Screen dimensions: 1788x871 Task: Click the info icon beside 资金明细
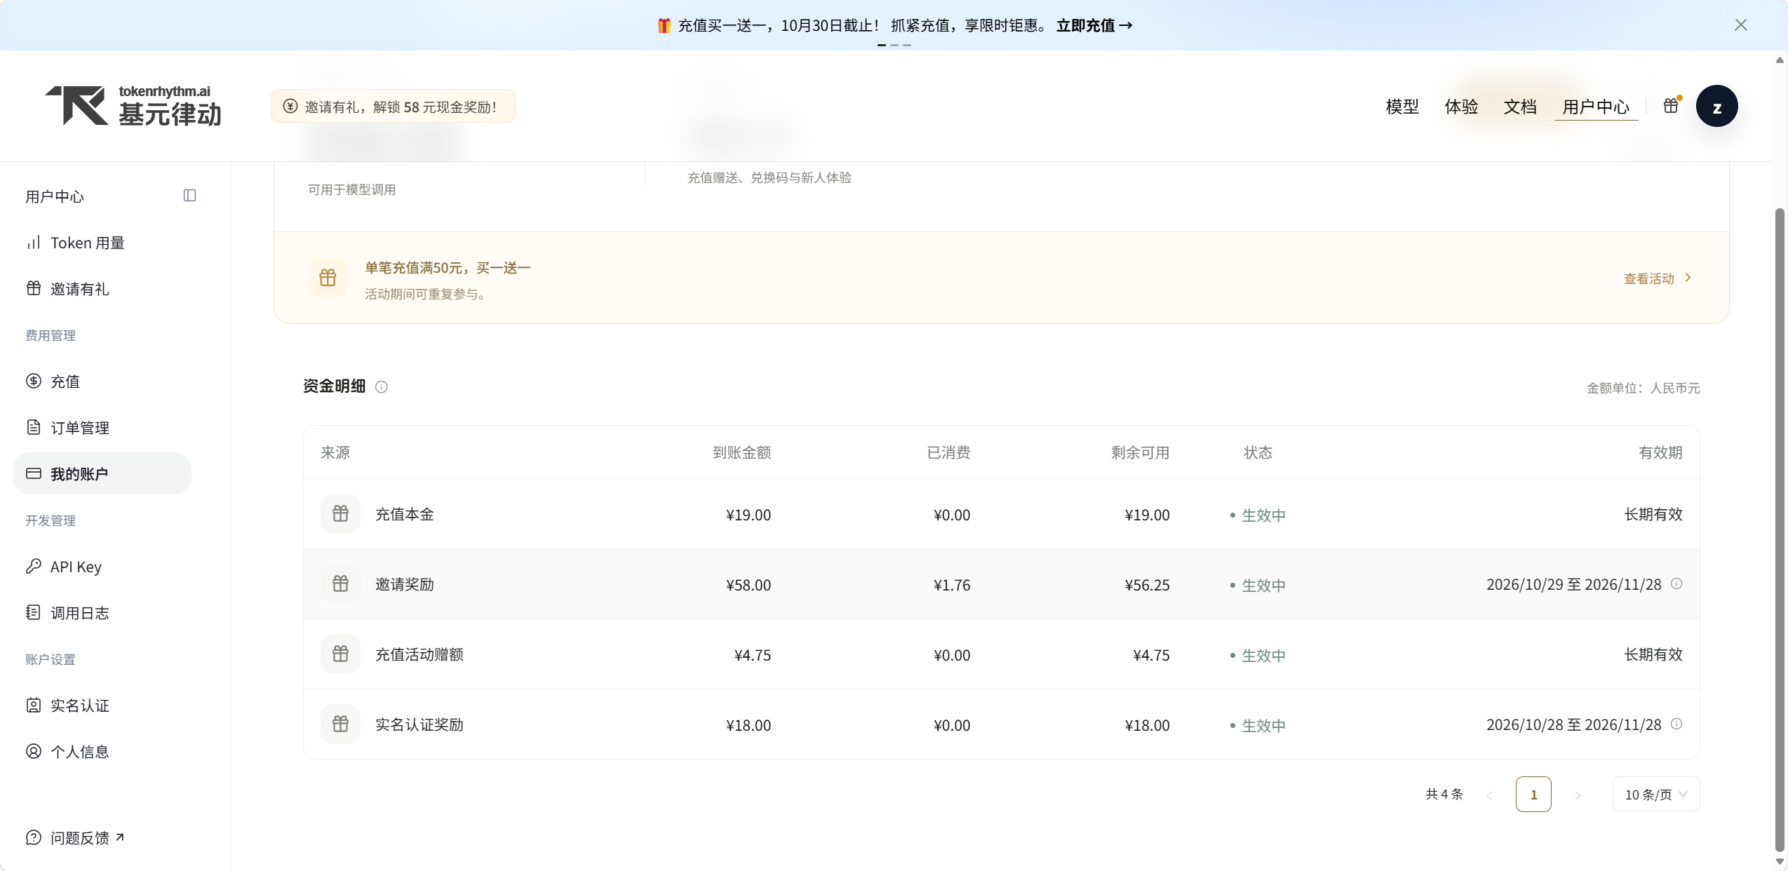tap(382, 387)
